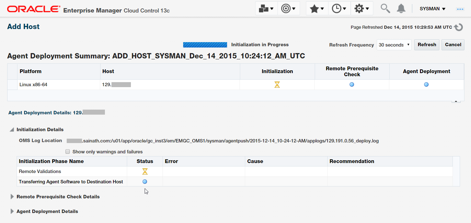Click Remote Validations hourglass status icon

145,171
